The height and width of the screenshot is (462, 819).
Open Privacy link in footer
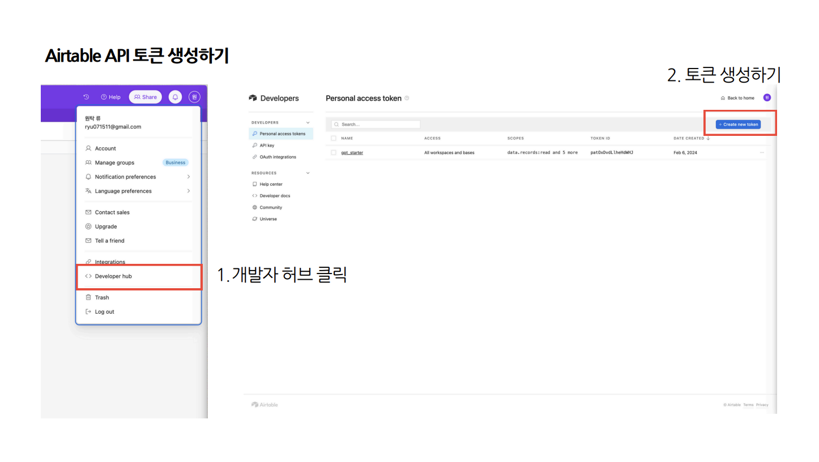coord(762,405)
